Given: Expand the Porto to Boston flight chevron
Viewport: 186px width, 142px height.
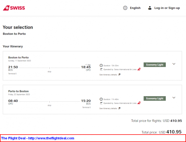Looking at the screenshot, I should pos(174,98).
